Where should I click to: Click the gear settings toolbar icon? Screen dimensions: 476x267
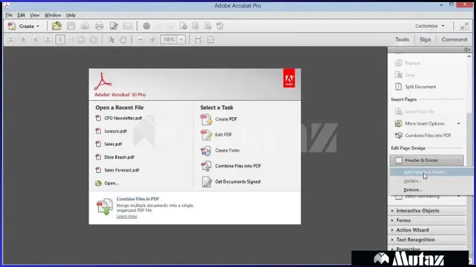click(x=147, y=26)
